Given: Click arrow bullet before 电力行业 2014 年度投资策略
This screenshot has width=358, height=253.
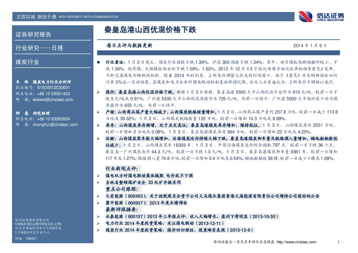Looking at the screenshot, I should click(x=98, y=223).
